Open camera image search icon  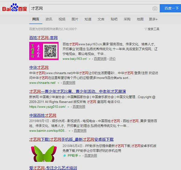pos(155,8)
